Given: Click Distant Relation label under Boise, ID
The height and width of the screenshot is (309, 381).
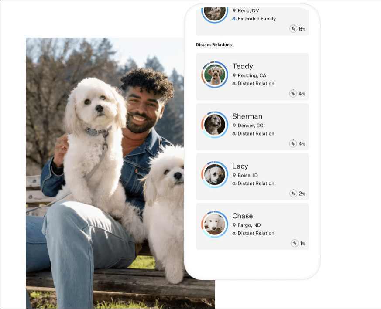Looking at the screenshot, I should point(256,183).
